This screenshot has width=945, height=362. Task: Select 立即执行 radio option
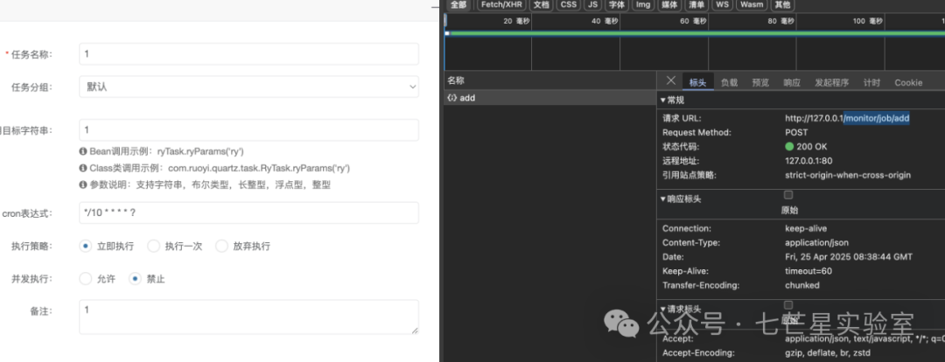point(86,247)
